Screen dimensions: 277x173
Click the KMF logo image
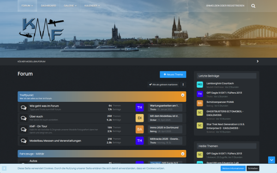42,30
